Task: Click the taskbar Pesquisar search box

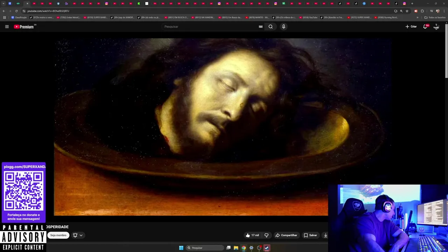Action: pyautogui.click(x=205, y=248)
